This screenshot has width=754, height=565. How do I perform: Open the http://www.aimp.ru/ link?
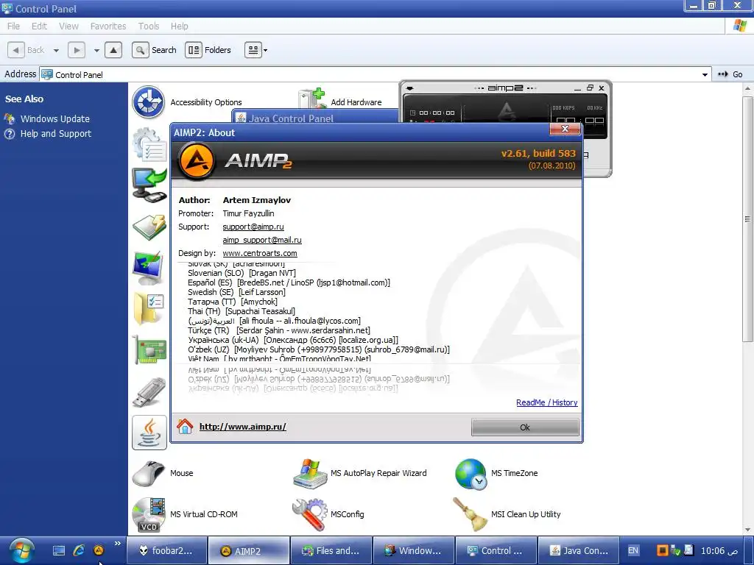[x=243, y=427]
